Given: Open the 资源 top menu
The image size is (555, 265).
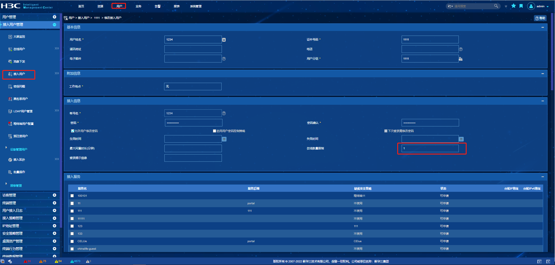Looking at the screenshot, I should click(100, 6).
